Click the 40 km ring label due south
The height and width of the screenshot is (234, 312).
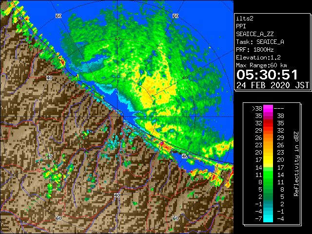[117, 195]
